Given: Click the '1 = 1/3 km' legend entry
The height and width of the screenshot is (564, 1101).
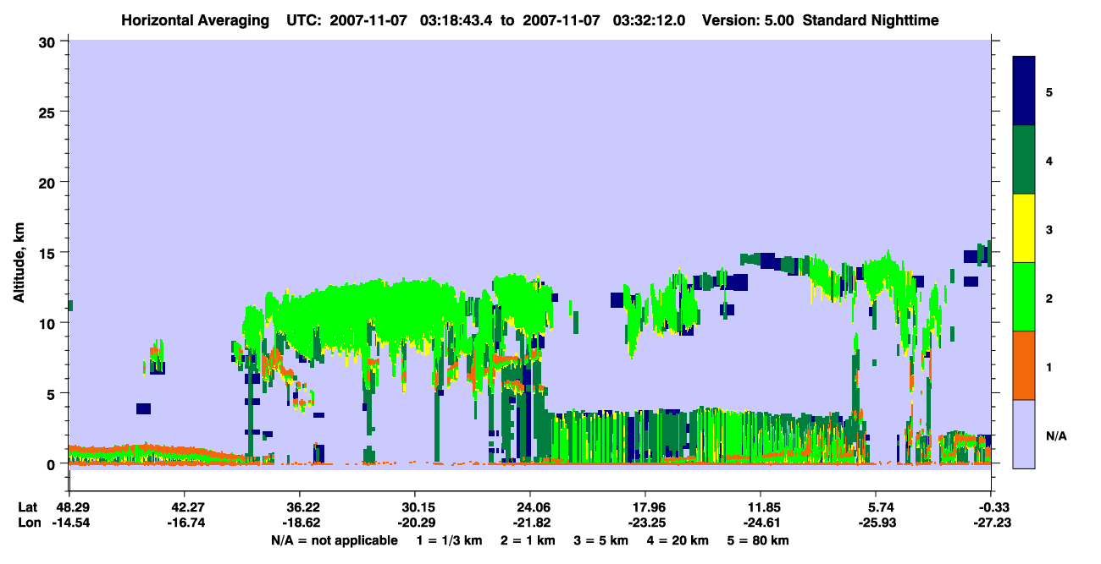Looking at the screenshot, I should click(451, 540).
